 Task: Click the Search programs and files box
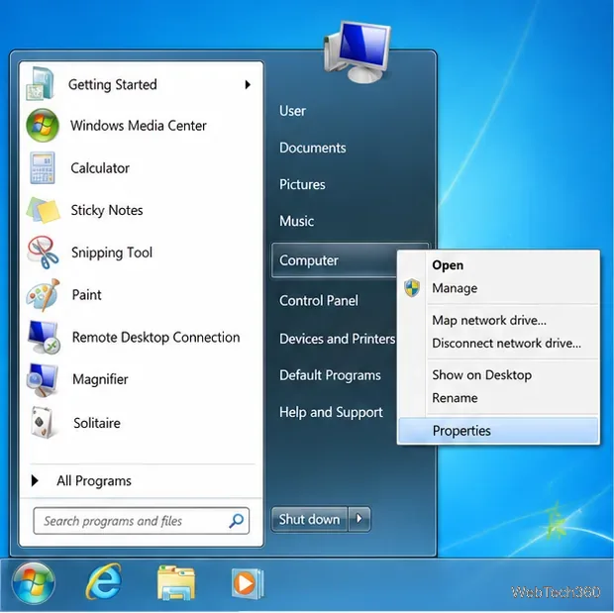141,521
